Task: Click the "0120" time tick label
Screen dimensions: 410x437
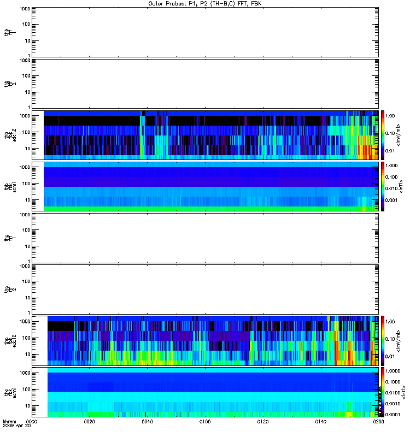Action: (x=263, y=422)
